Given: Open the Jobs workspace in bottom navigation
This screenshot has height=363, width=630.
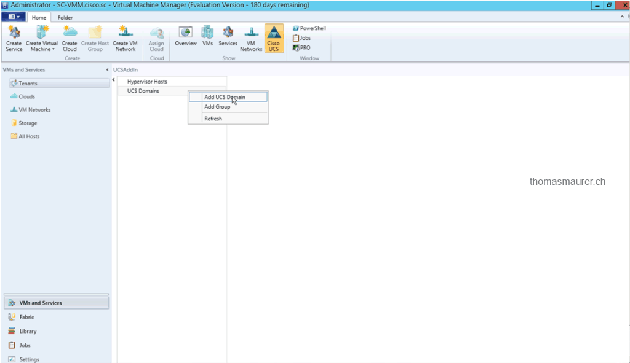Looking at the screenshot, I should (56, 345).
